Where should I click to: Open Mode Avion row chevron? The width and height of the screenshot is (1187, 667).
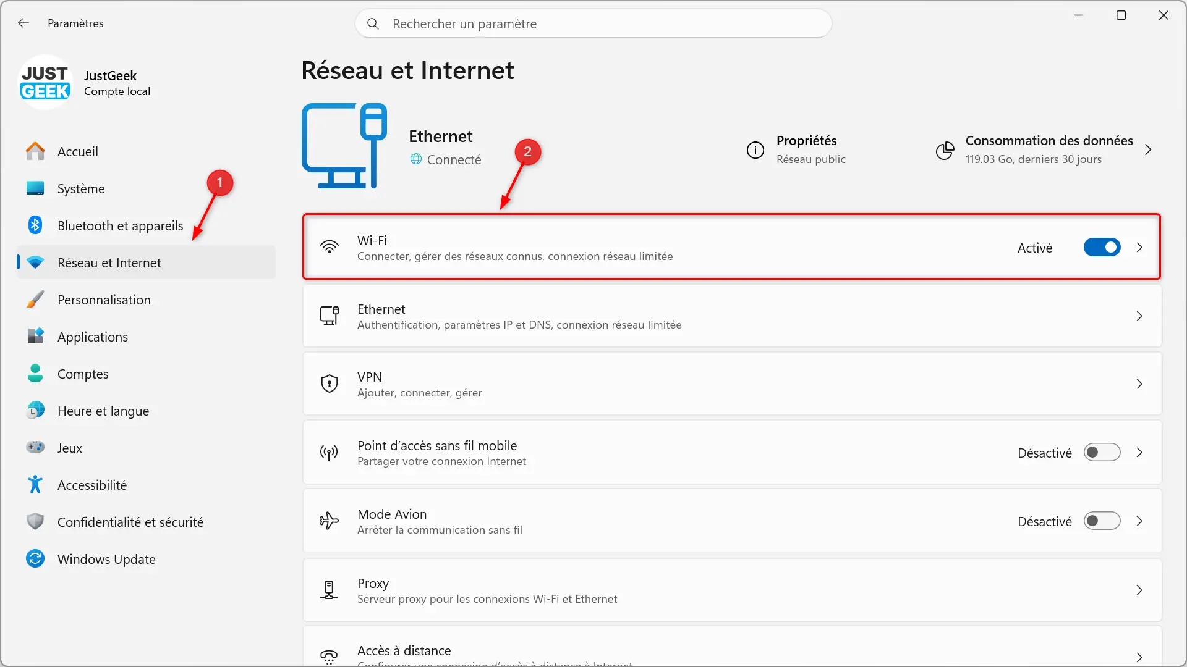[1139, 521]
